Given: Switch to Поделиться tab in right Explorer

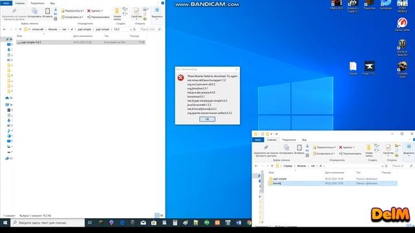Looking at the screenshot, I should (x=289, y=140).
